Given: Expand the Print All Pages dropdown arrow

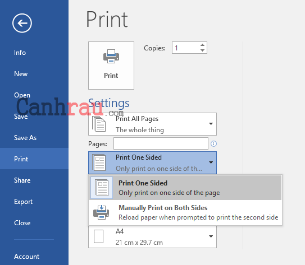Looking at the screenshot, I should [211, 124].
